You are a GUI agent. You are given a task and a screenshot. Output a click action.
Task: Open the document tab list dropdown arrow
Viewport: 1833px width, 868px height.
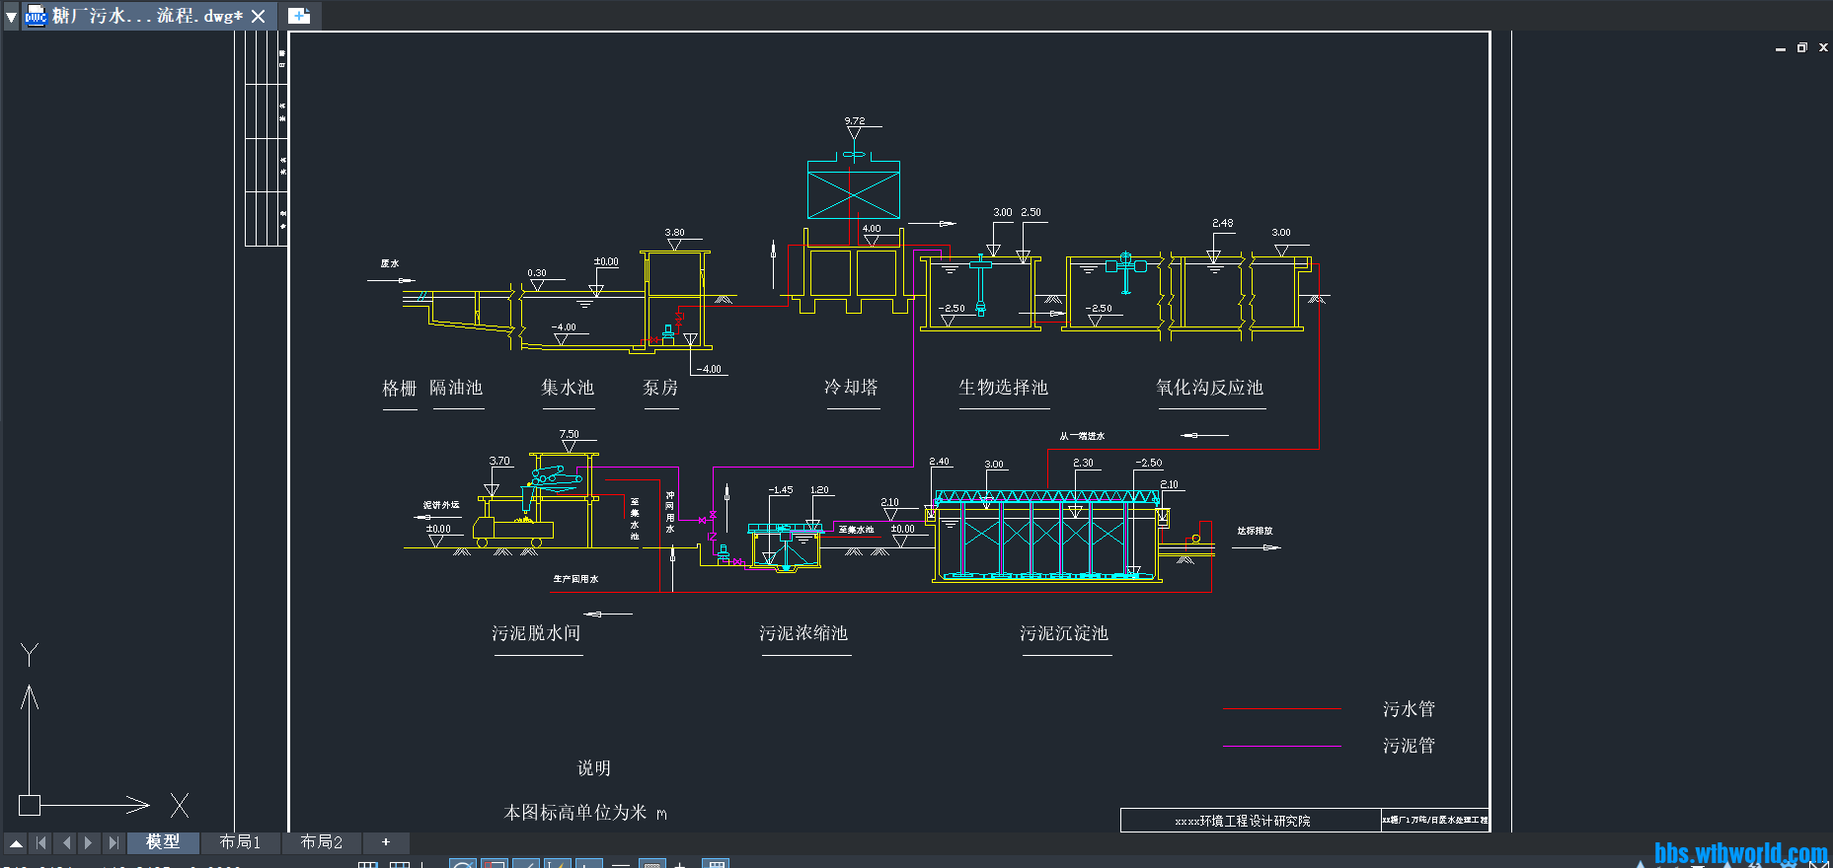pyautogui.click(x=12, y=17)
